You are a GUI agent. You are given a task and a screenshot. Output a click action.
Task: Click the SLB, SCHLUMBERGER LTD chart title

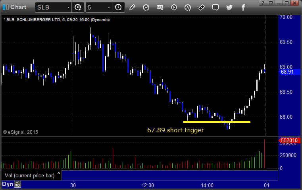click(56, 20)
